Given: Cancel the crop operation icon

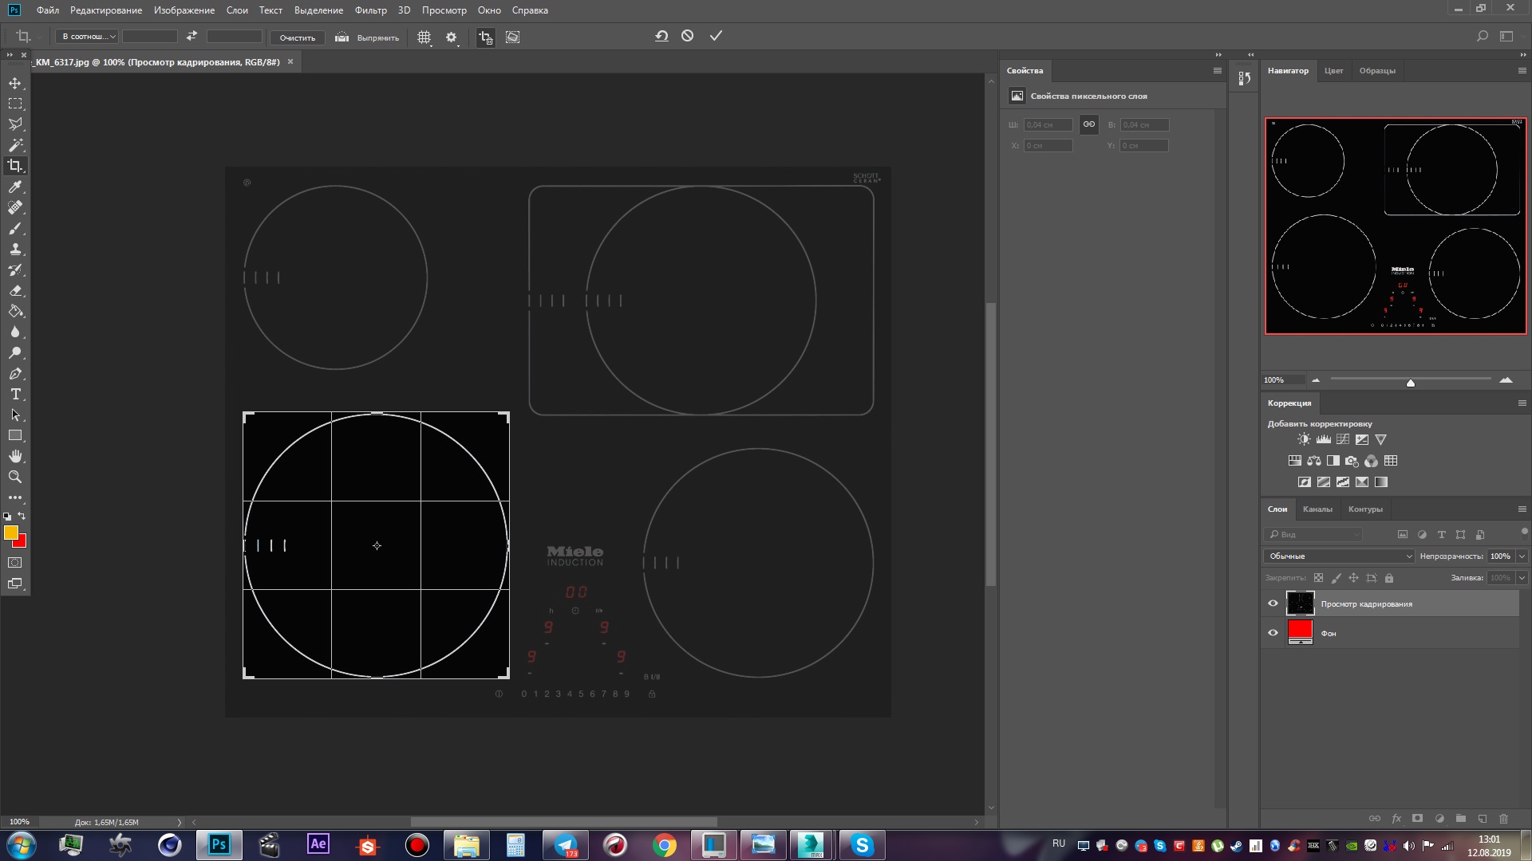Looking at the screenshot, I should click(x=687, y=36).
